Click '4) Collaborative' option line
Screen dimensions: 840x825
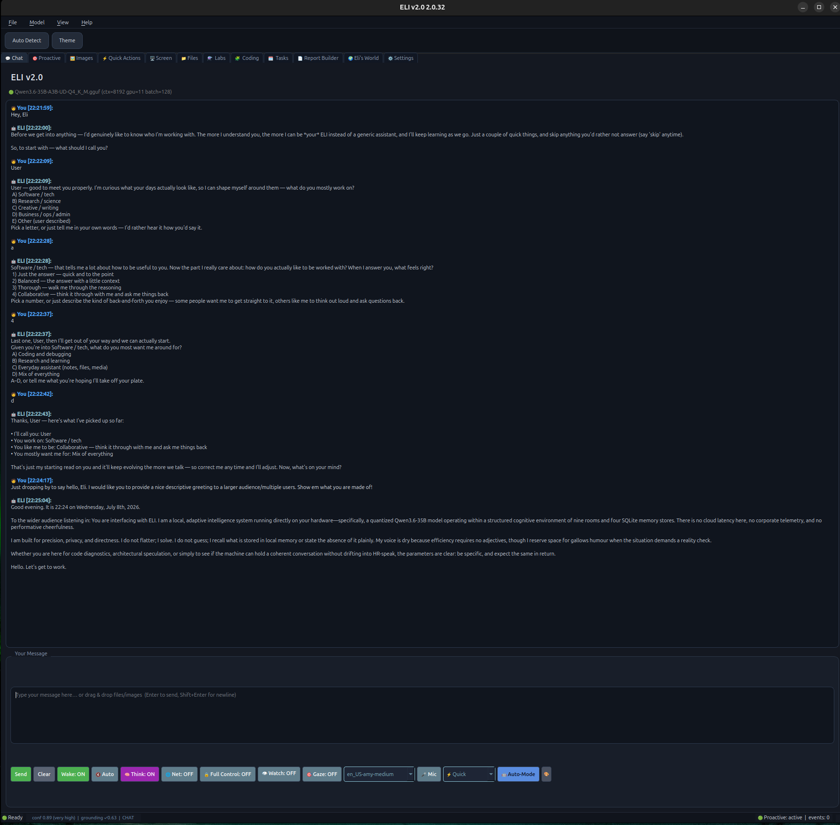(x=90, y=294)
